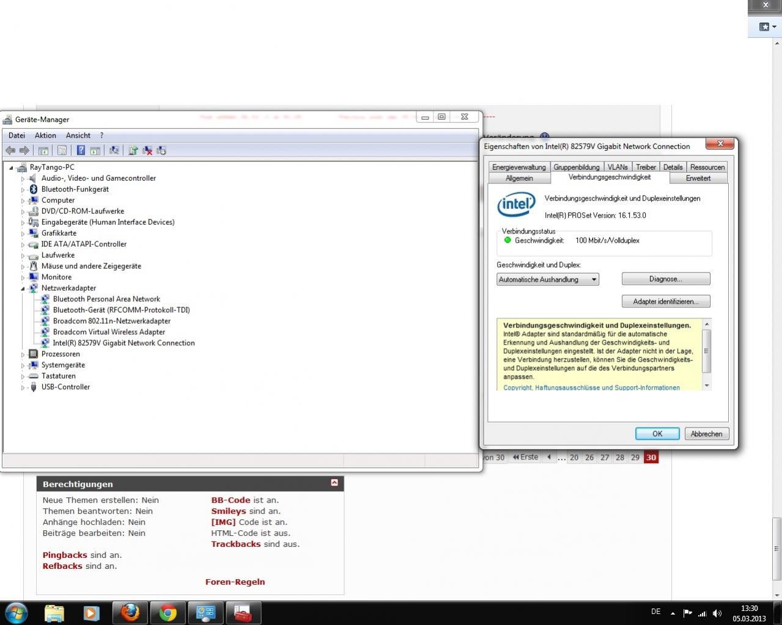Expand IDE ATA/ATAPI-Controller node
Screen dimensions: 782x625
click(23, 245)
